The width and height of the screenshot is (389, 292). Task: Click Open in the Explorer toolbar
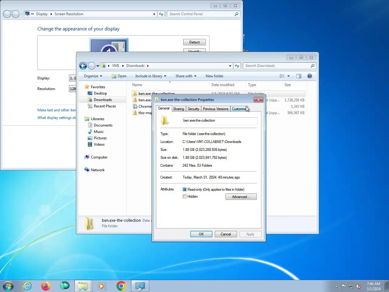click(x=119, y=76)
